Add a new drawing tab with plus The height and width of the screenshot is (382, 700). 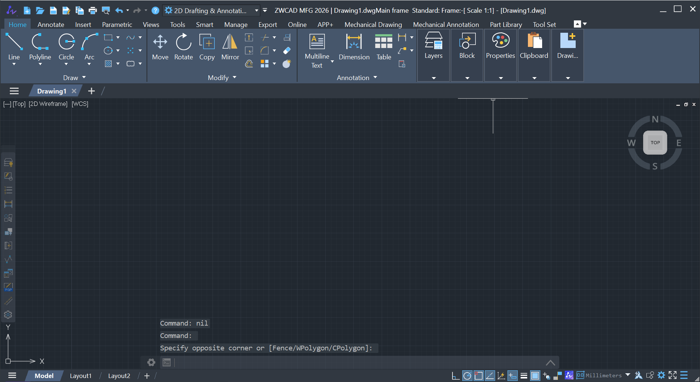tap(92, 91)
